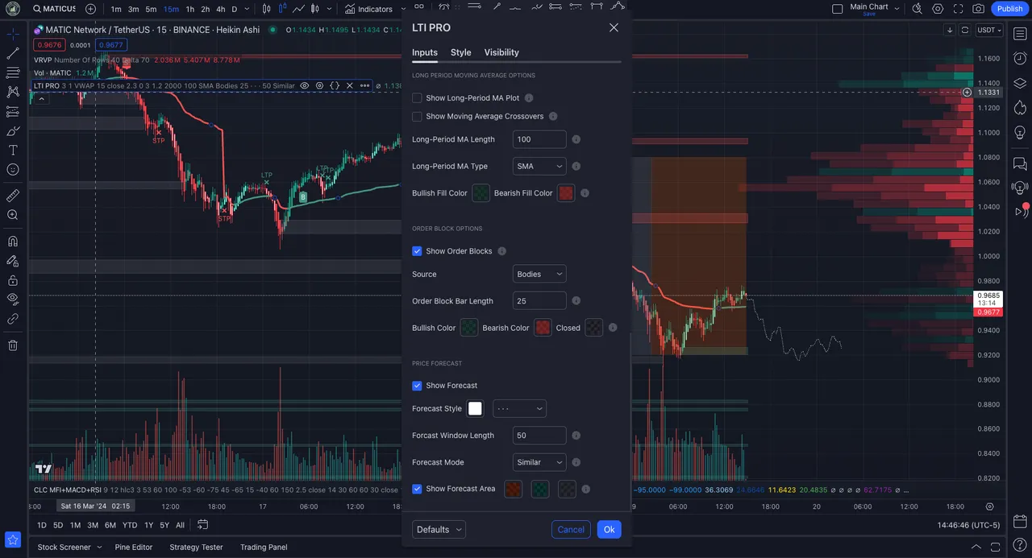Open the Trading Panel tab
This screenshot has height=558, width=1032.
click(x=264, y=547)
